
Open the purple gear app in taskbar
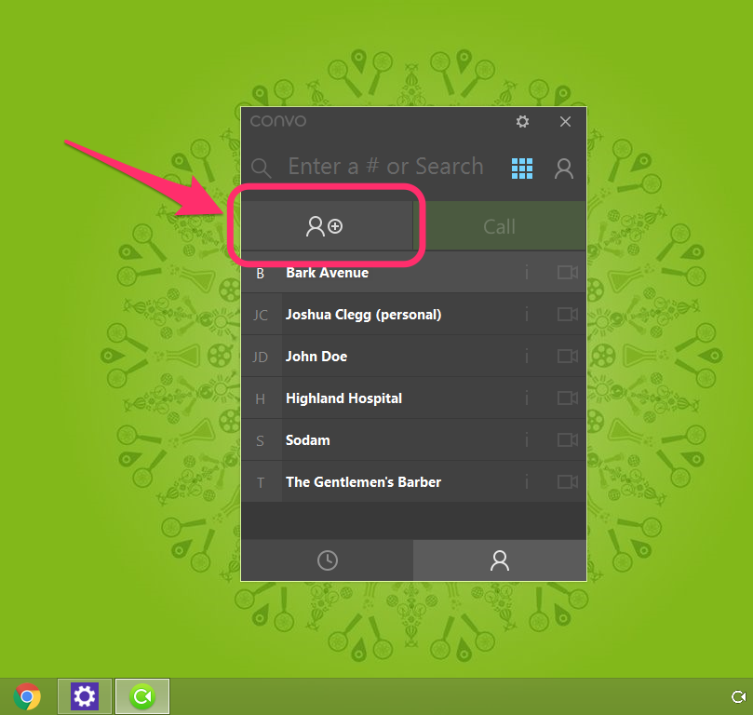85,696
